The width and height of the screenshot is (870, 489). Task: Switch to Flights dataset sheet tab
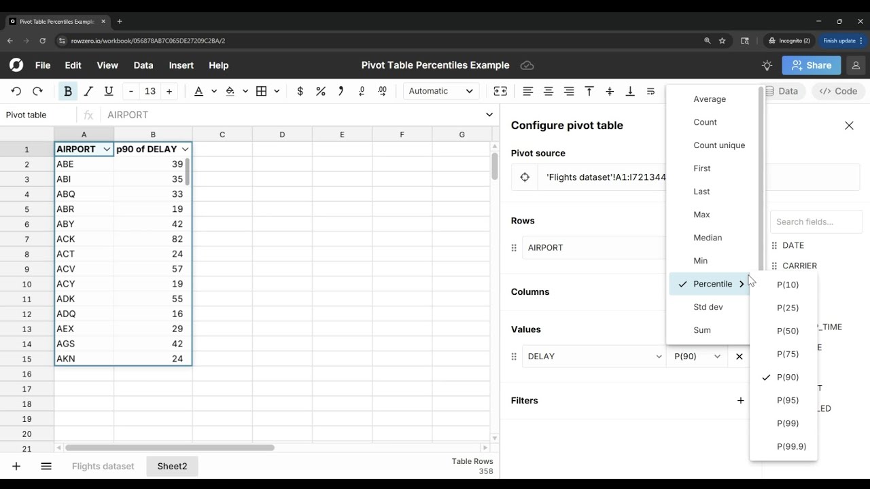pyautogui.click(x=103, y=466)
